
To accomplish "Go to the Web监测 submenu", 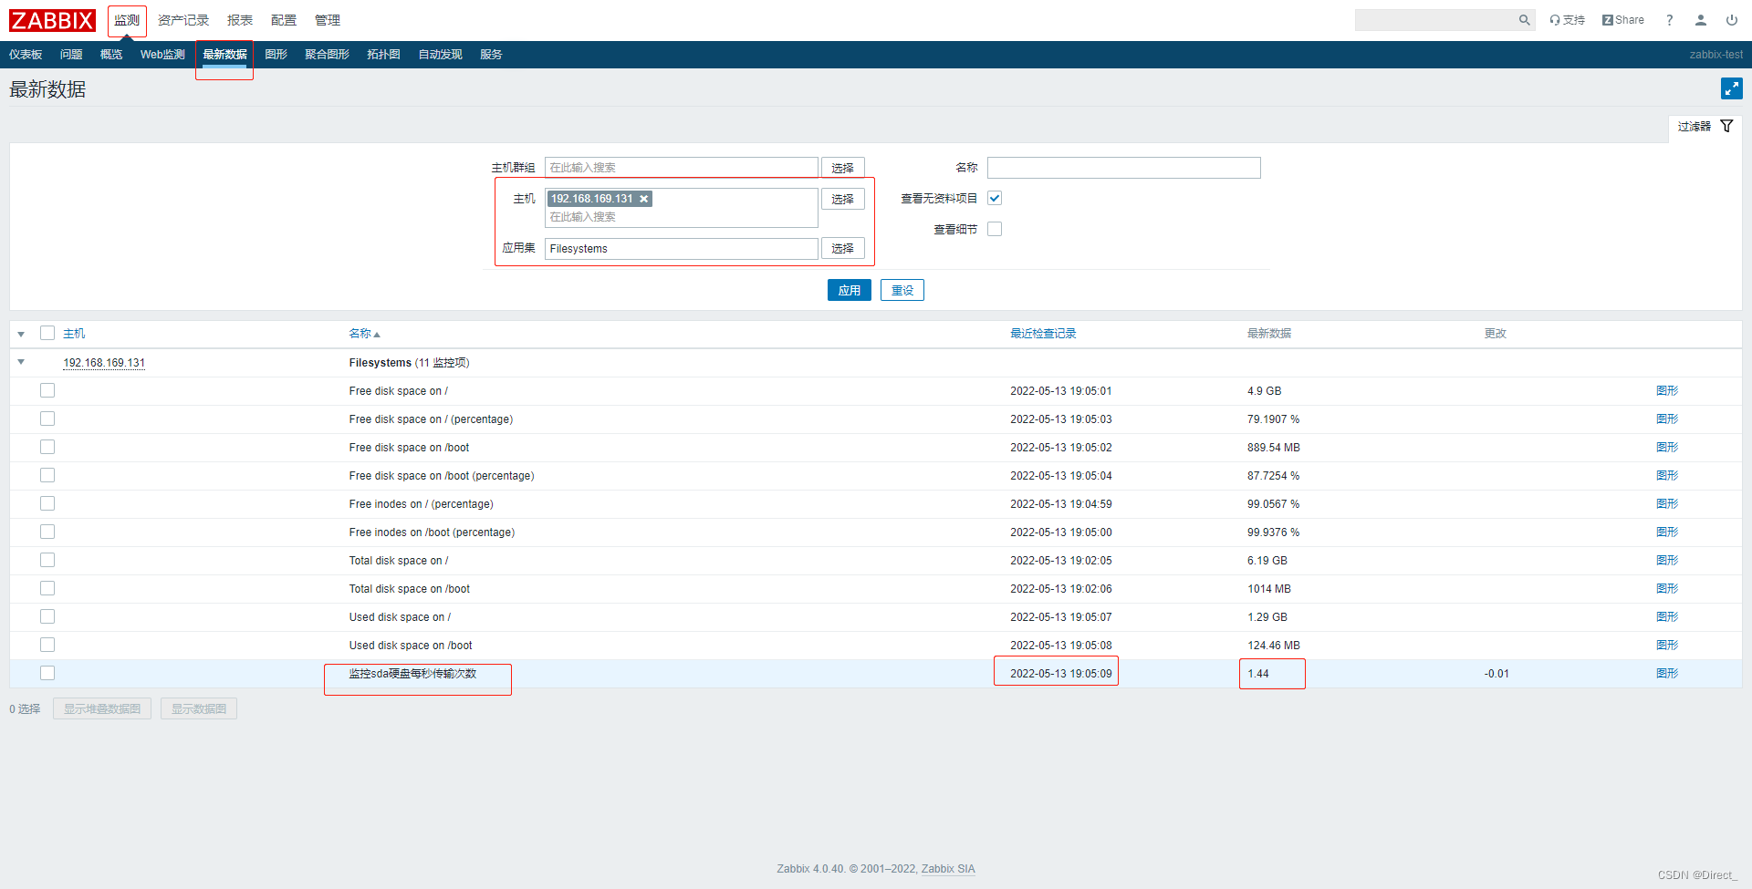I will click(162, 55).
